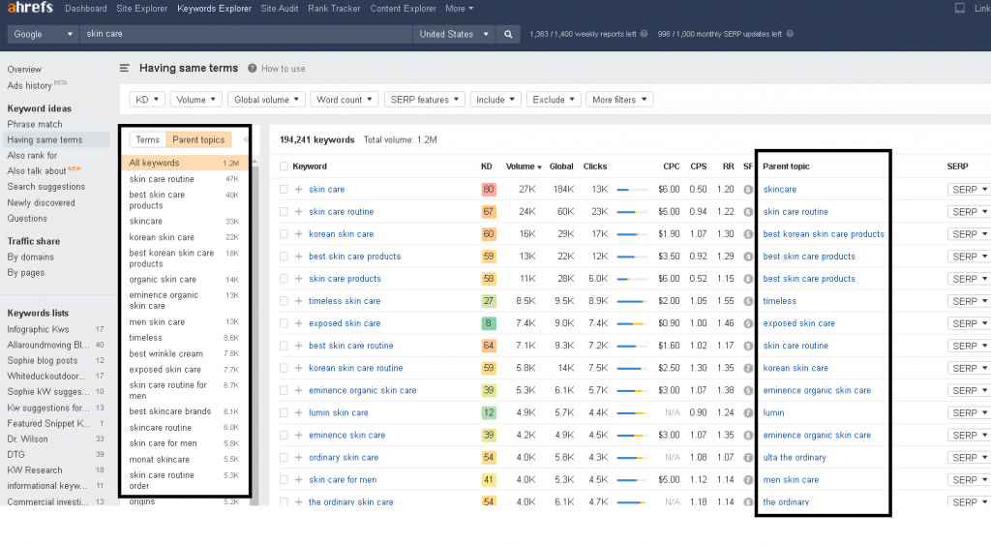Open Questions keyword ideas in sidebar
The height and width of the screenshot is (545, 991).
[x=27, y=218]
